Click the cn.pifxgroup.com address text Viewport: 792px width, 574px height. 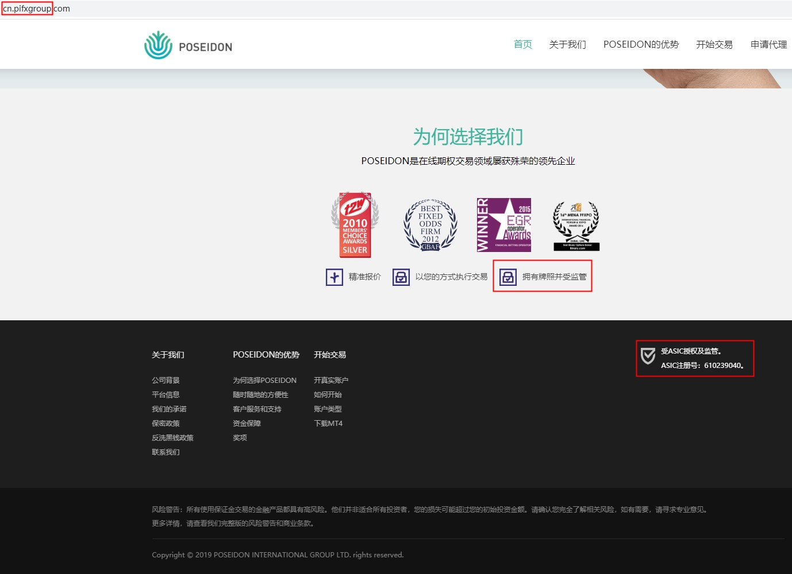(x=36, y=9)
